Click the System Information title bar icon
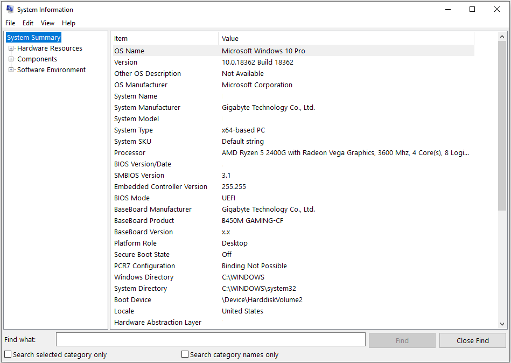Screen dimensions: 511x363 pos(10,9)
